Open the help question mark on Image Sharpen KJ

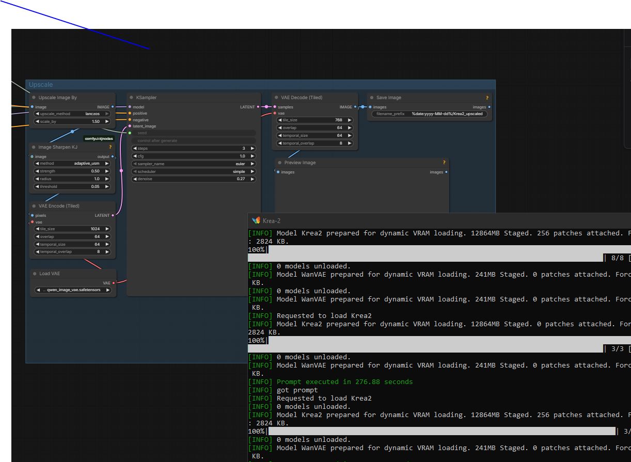point(110,147)
